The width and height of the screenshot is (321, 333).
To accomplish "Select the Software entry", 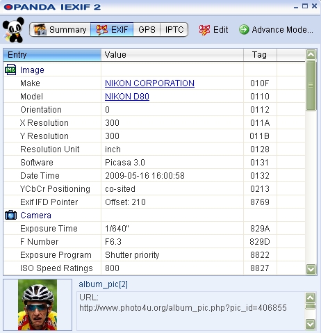I will [37, 163].
